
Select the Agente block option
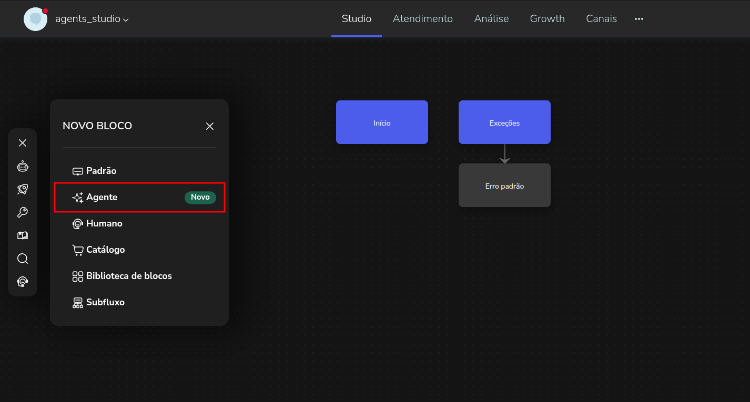tap(102, 197)
